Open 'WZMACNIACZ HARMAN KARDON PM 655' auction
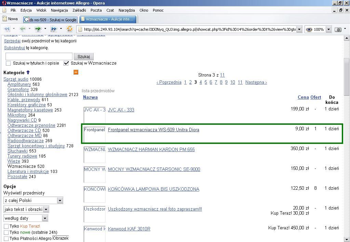350x242 pixels. click(151, 149)
